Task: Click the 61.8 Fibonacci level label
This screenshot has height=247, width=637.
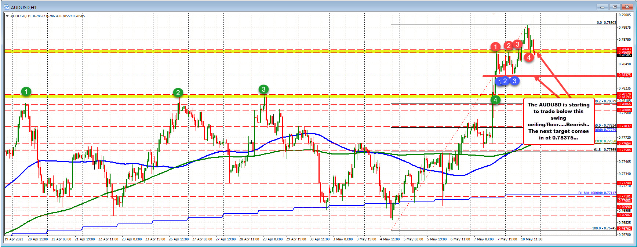Action: click(605, 150)
